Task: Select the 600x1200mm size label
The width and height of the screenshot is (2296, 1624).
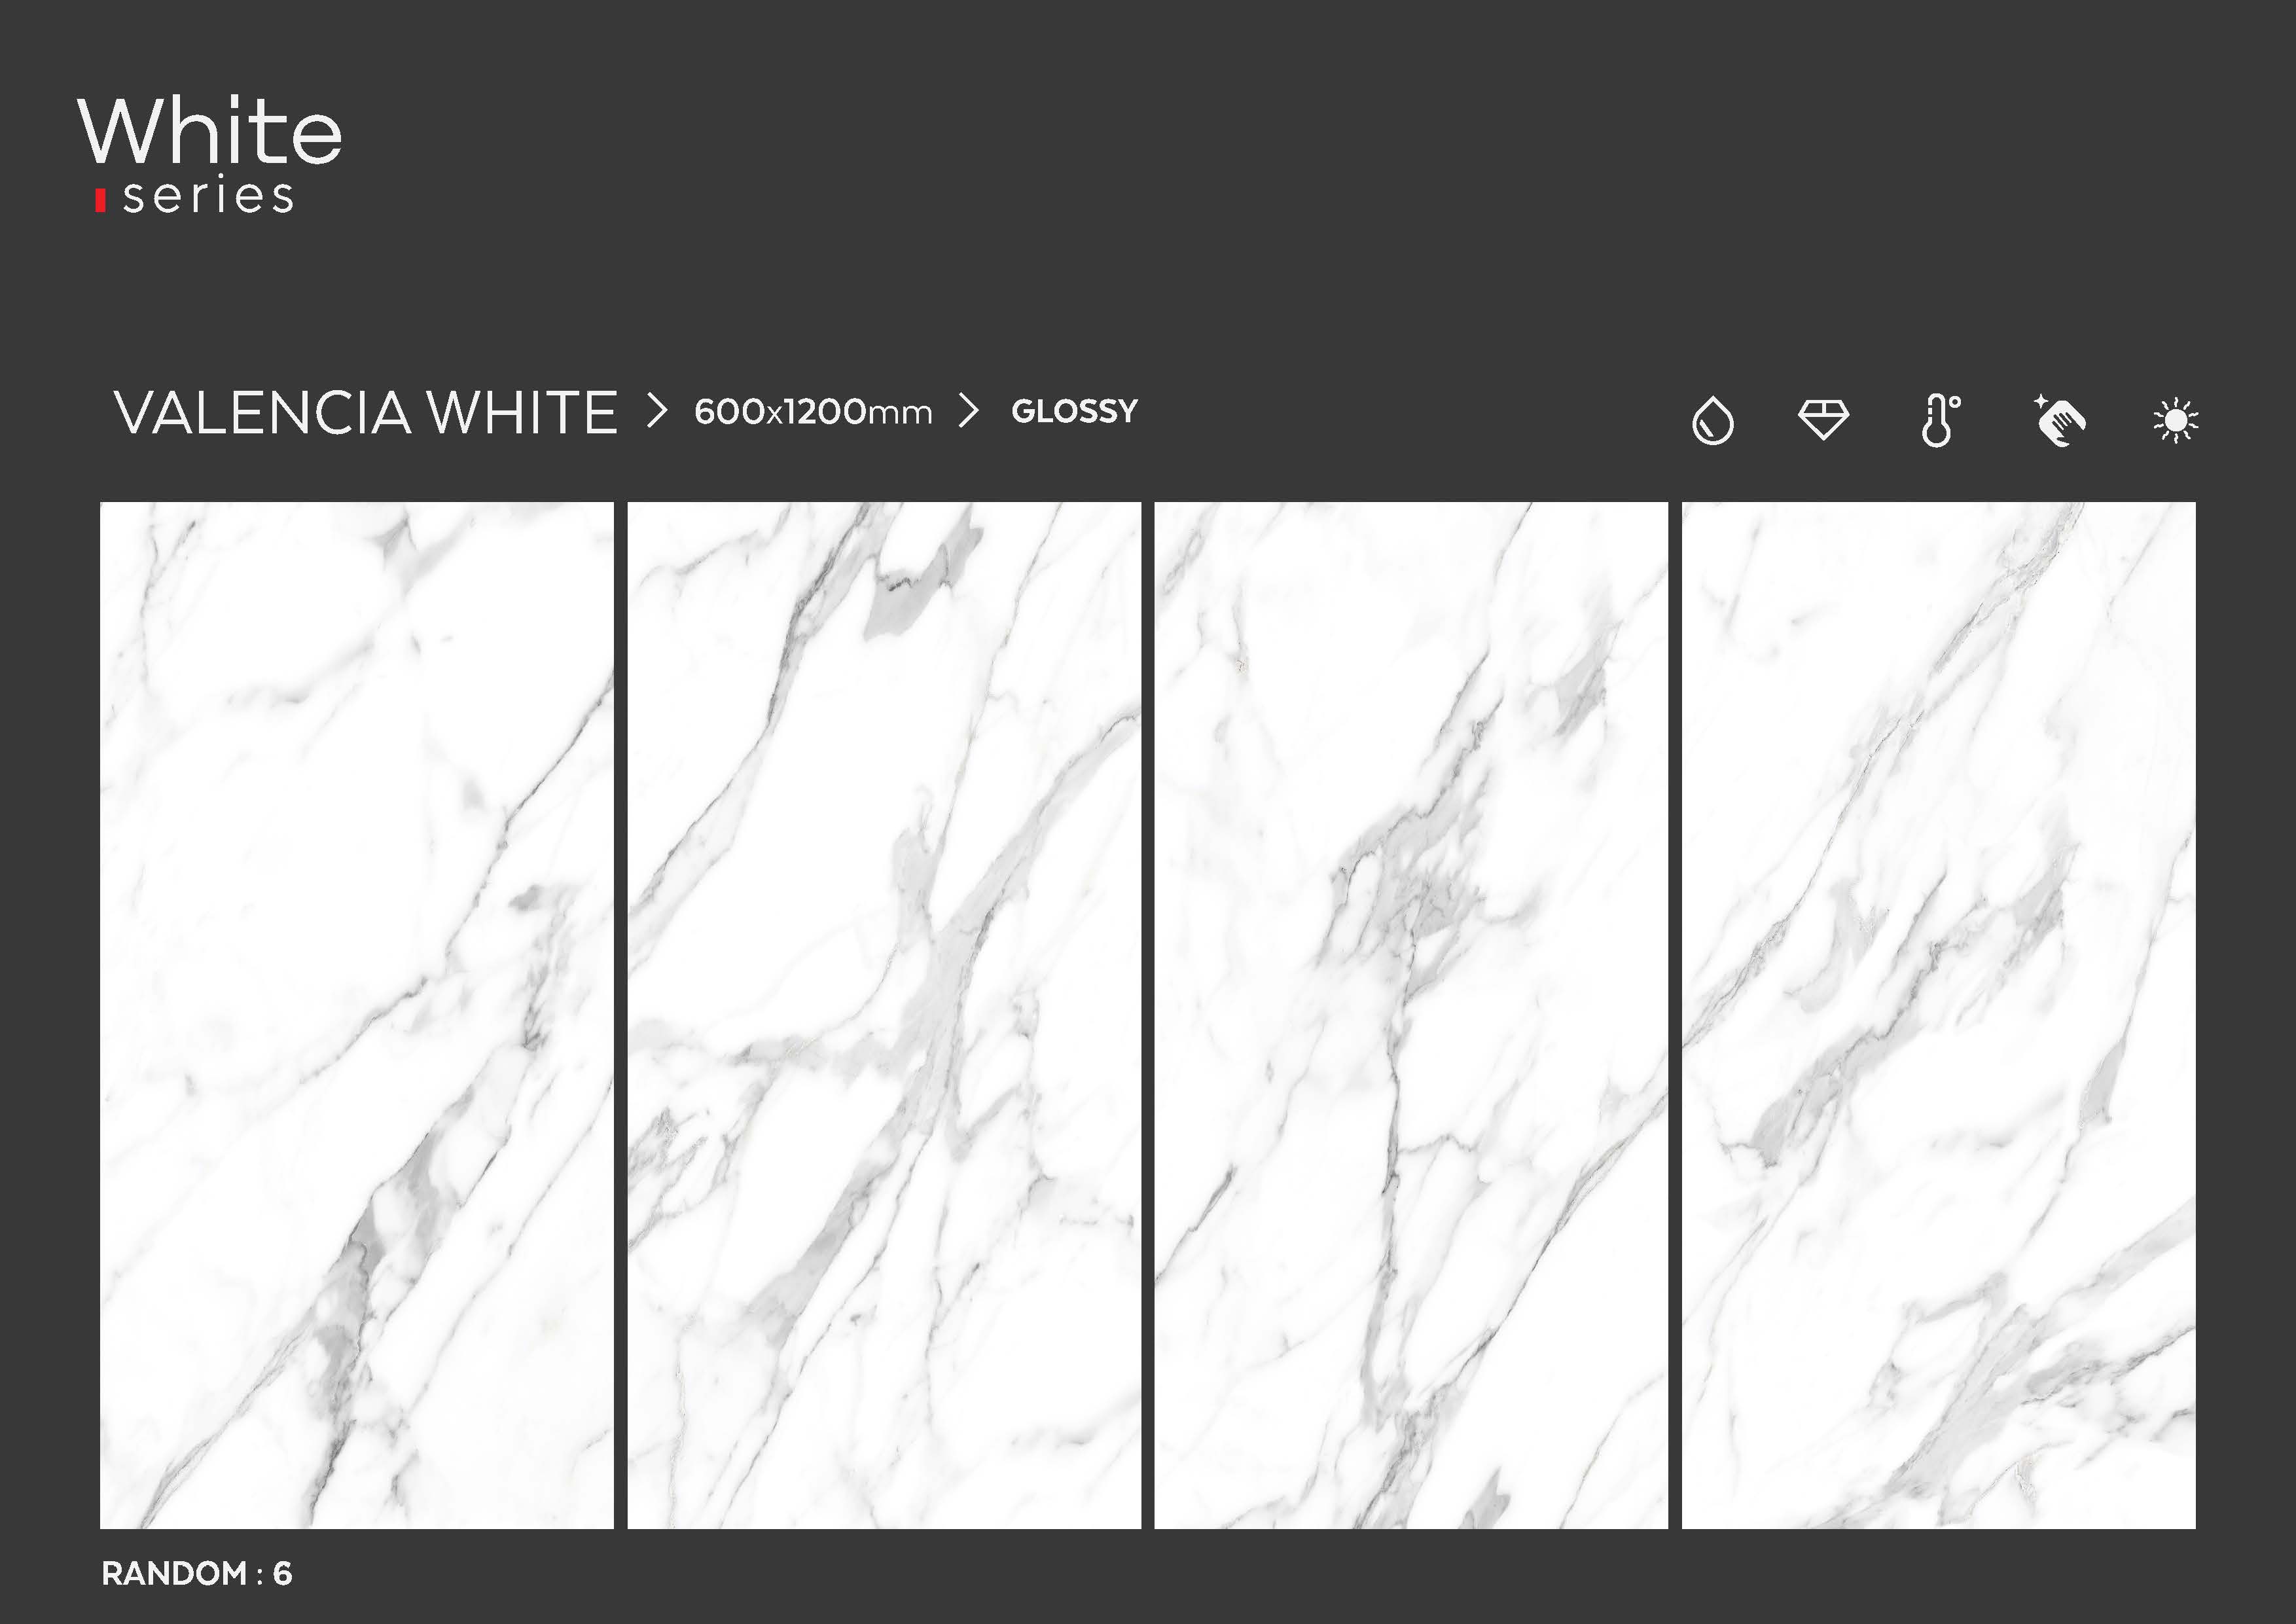Action: (813, 412)
